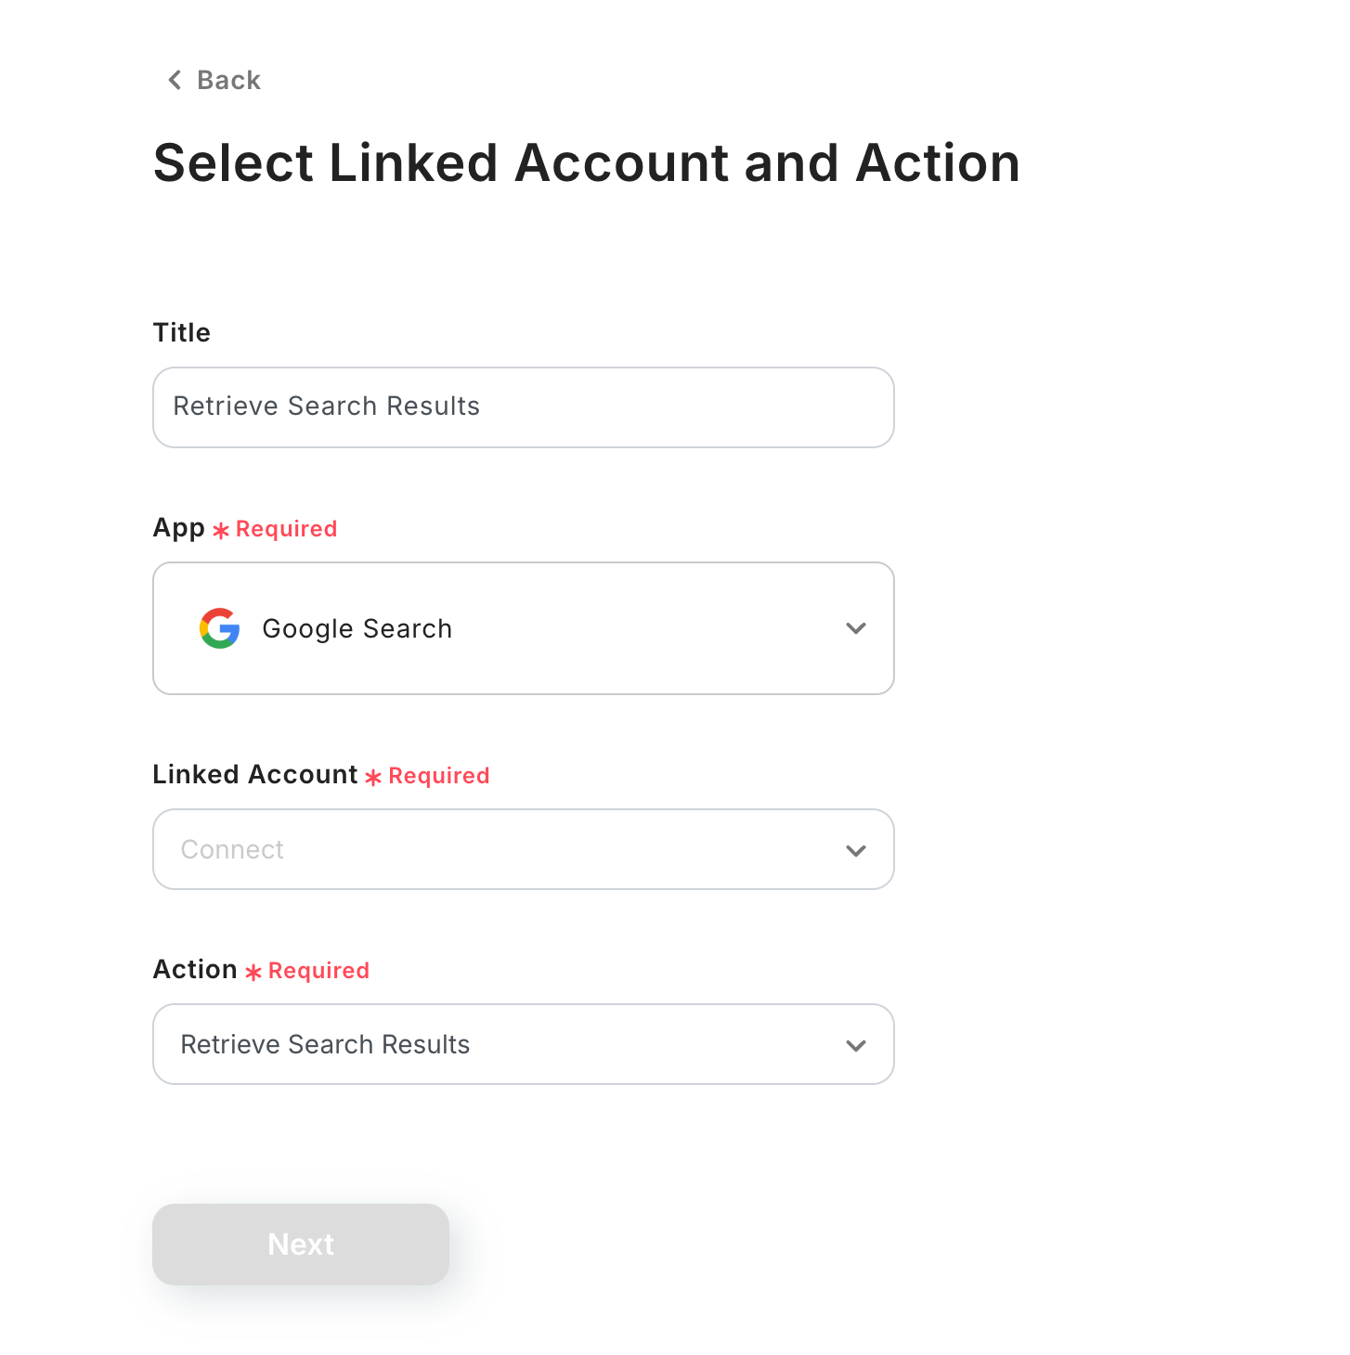Image resolution: width=1350 pixels, height=1355 pixels.
Task: Click the Title text input field
Action: pos(524,407)
